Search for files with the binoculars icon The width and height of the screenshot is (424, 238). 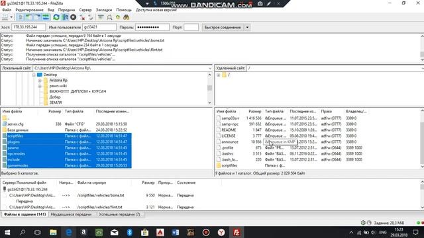click(126, 17)
